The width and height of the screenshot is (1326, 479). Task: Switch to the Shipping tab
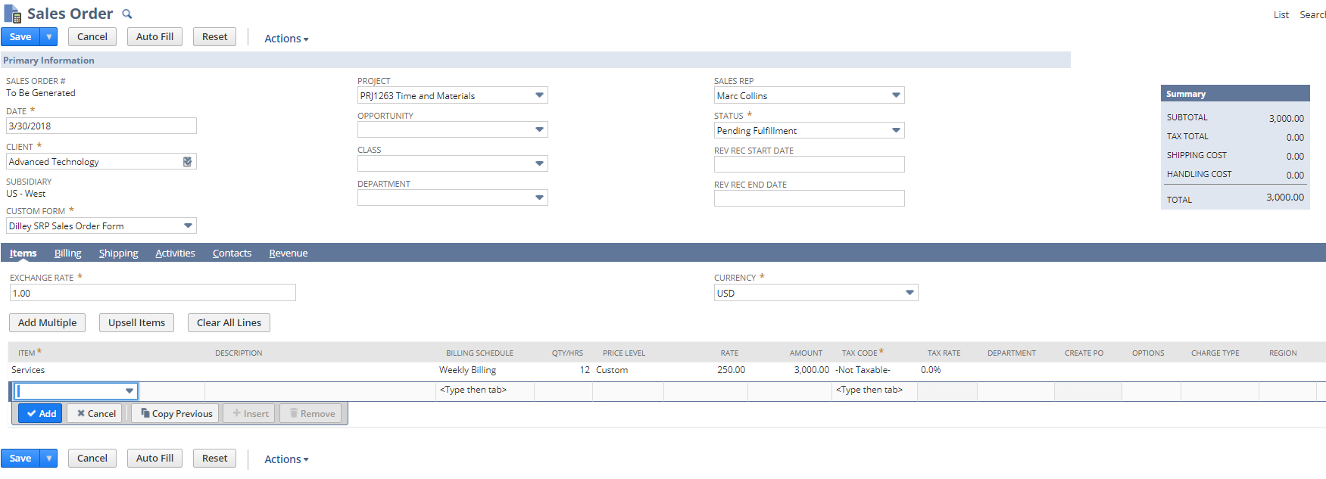coord(118,253)
